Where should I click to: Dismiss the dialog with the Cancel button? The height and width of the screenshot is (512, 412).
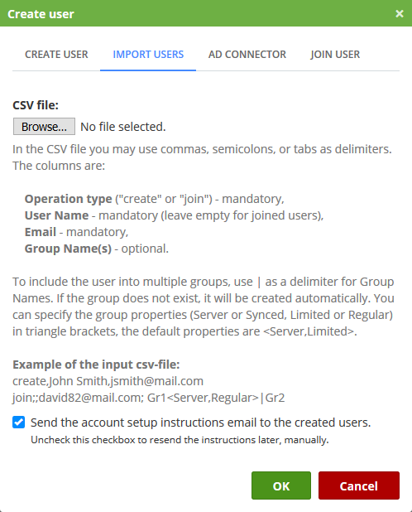(x=359, y=485)
